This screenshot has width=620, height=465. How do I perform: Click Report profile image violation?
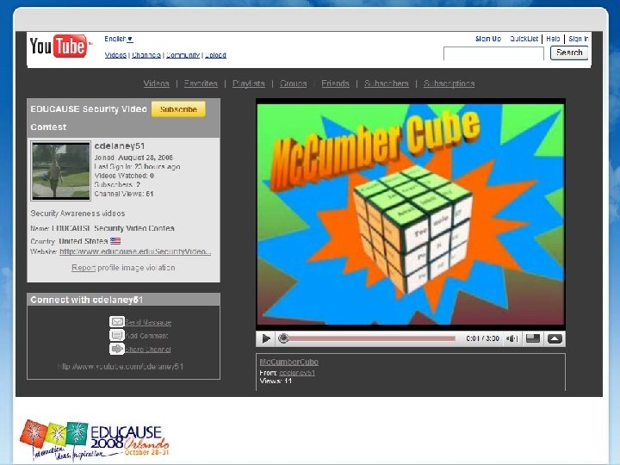123,268
